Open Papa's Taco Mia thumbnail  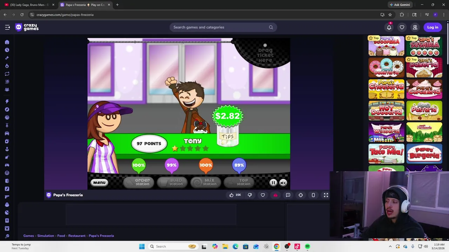[386, 154]
